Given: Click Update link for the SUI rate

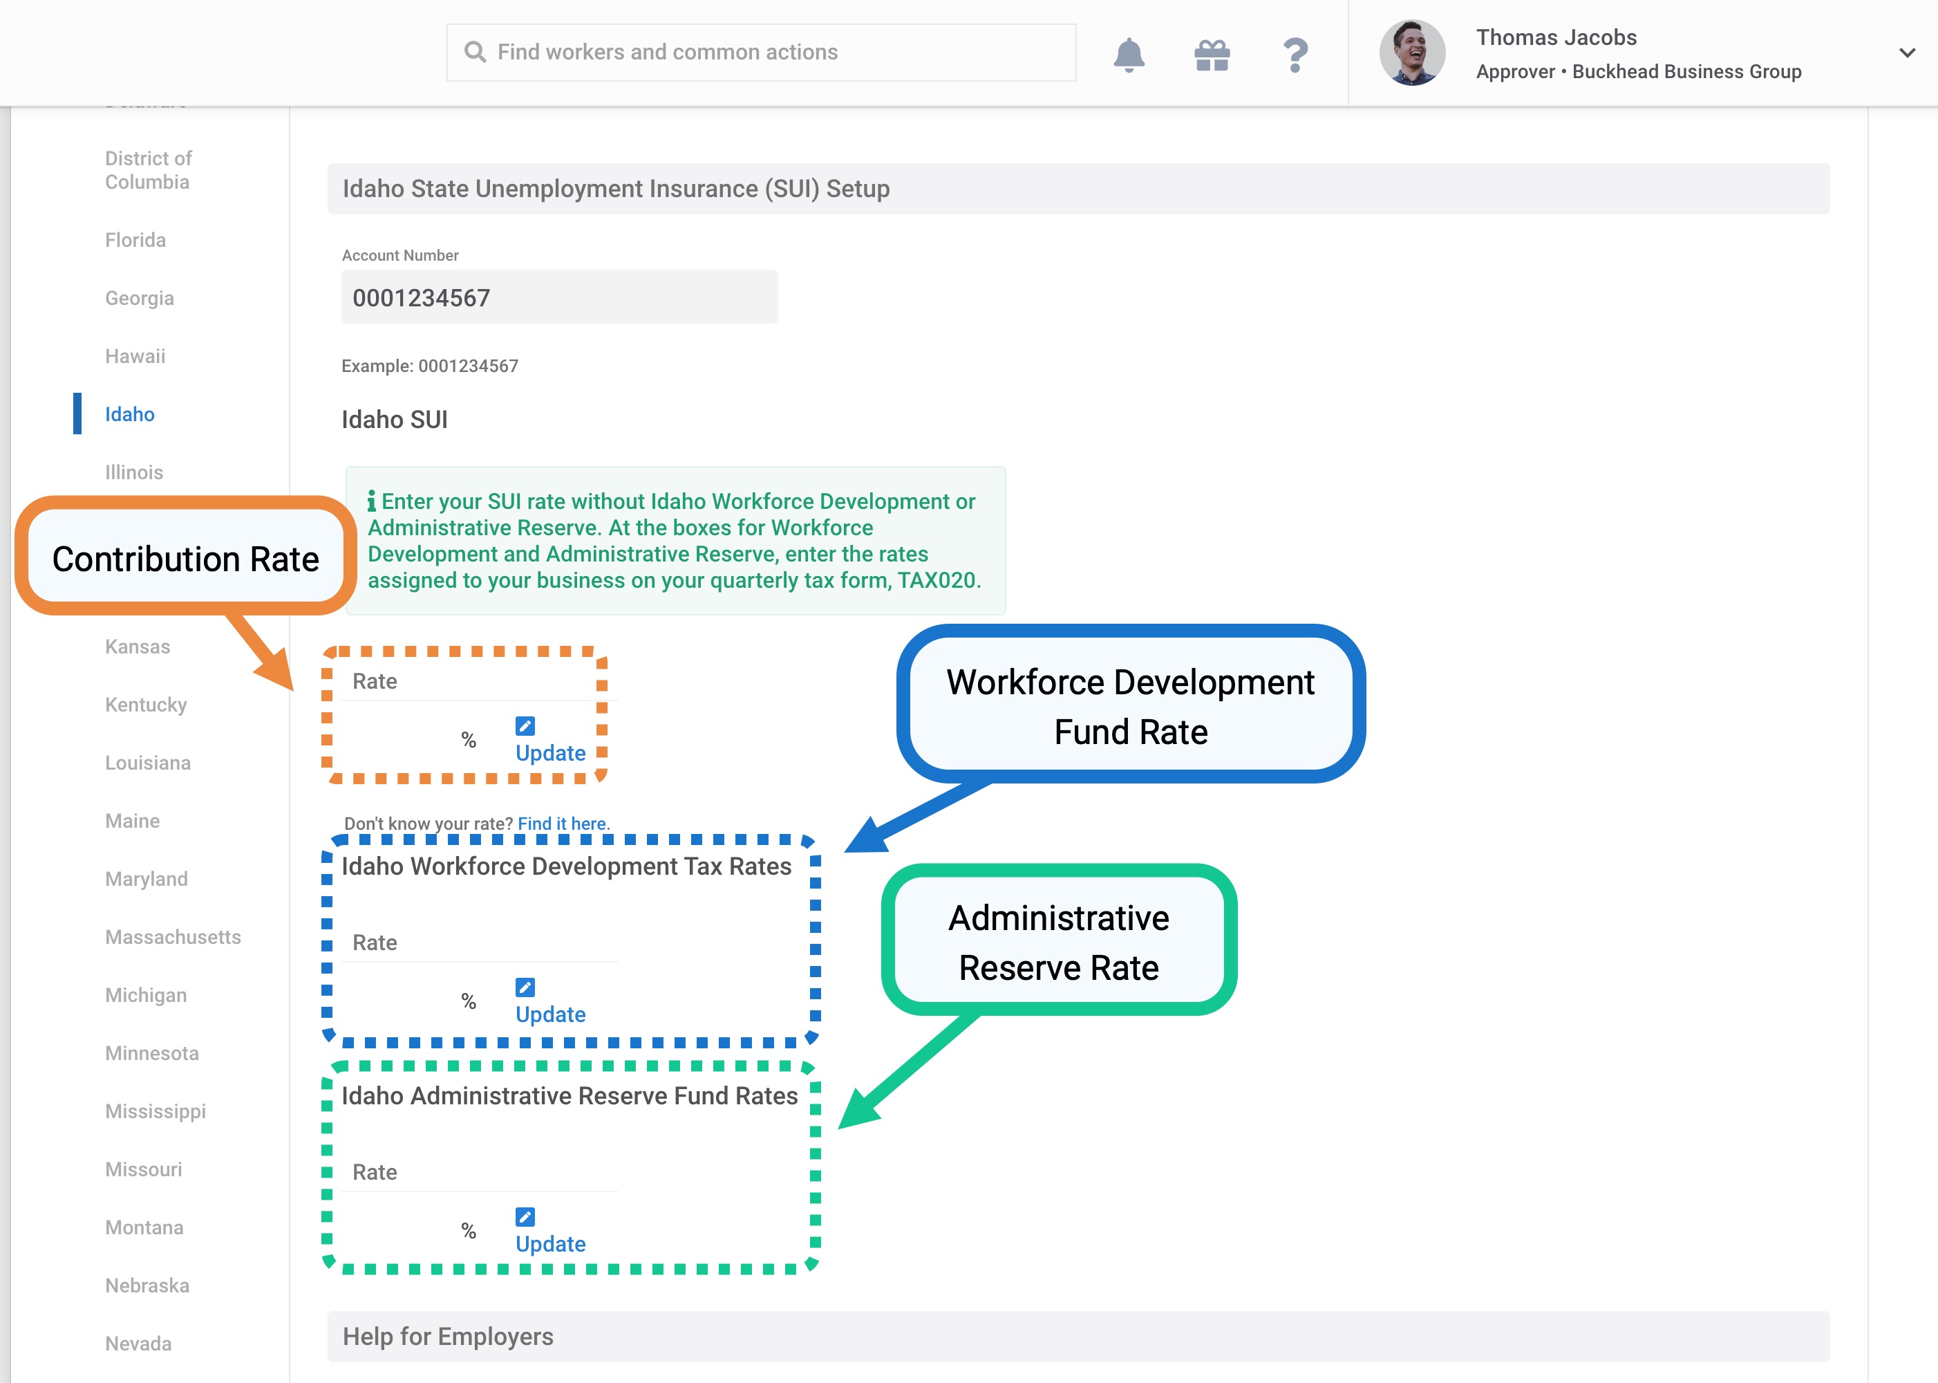Looking at the screenshot, I should pyautogui.click(x=551, y=753).
